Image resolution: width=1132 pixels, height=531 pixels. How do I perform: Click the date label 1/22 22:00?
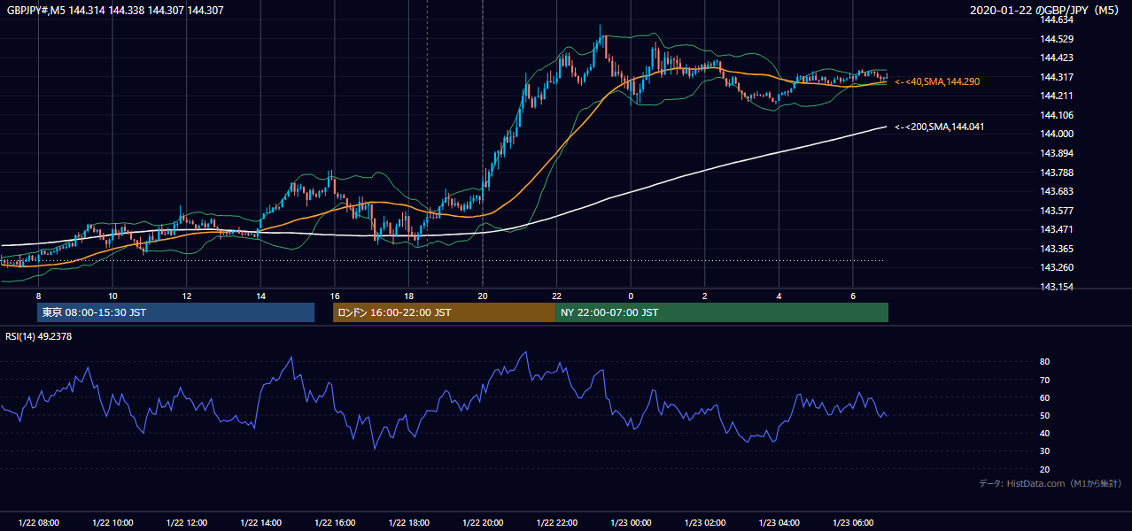click(x=556, y=523)
